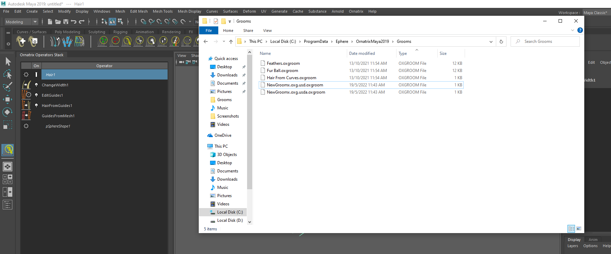The width and height of the screenshot is (611, 254).
Task: Click the scissors hair cut shelf icon
Action: point(139,41)
